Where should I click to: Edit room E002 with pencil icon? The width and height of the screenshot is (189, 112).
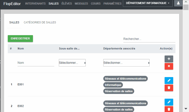point(169,102)
